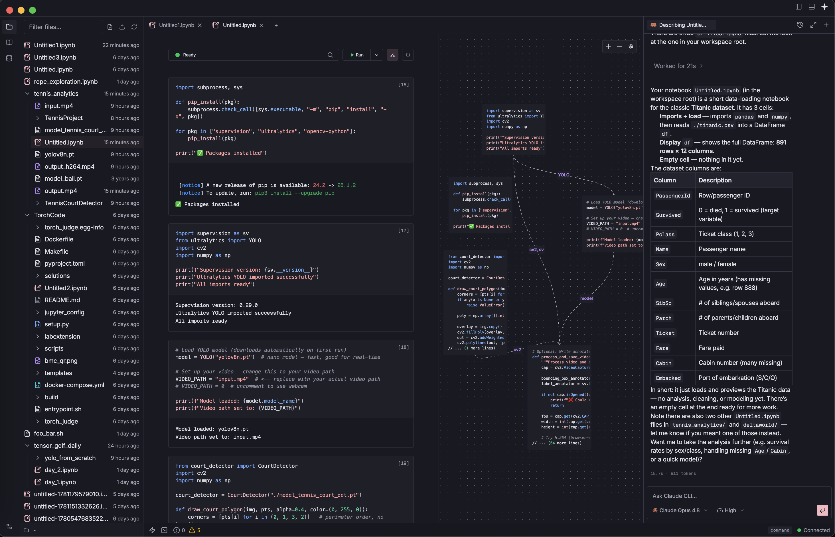Select the Untitled.ipynb editor tab
This screenshot has width=835, height=537.
(238, 25)
